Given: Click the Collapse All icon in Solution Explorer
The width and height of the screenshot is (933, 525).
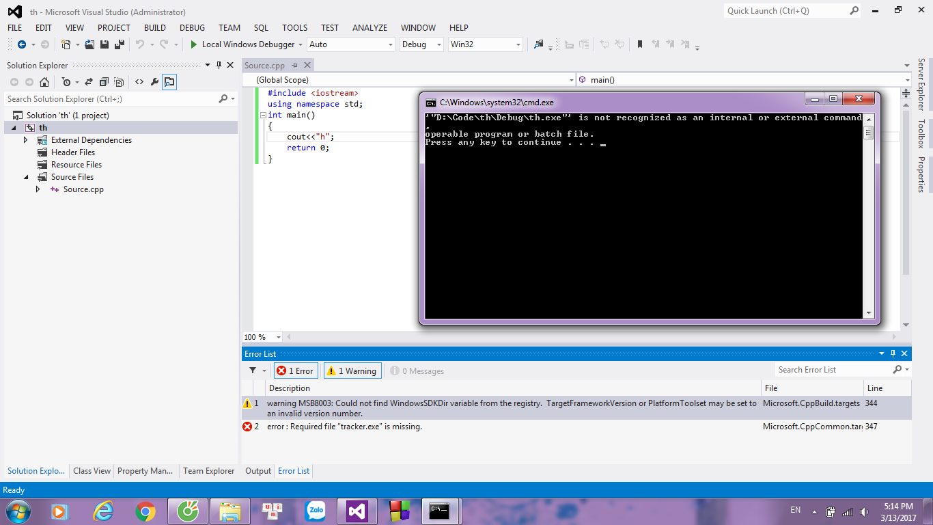Looking at the screenshot, I should (x=104, y=82).
